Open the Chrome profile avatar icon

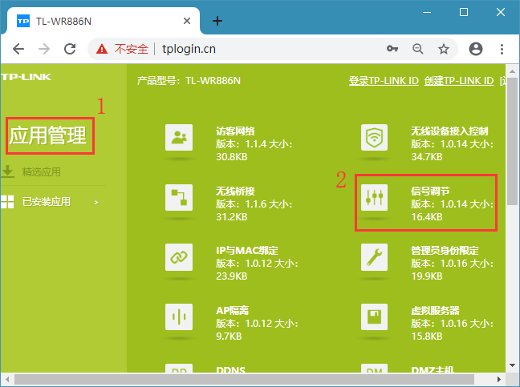pyautogui.click(x=475, y=49)
